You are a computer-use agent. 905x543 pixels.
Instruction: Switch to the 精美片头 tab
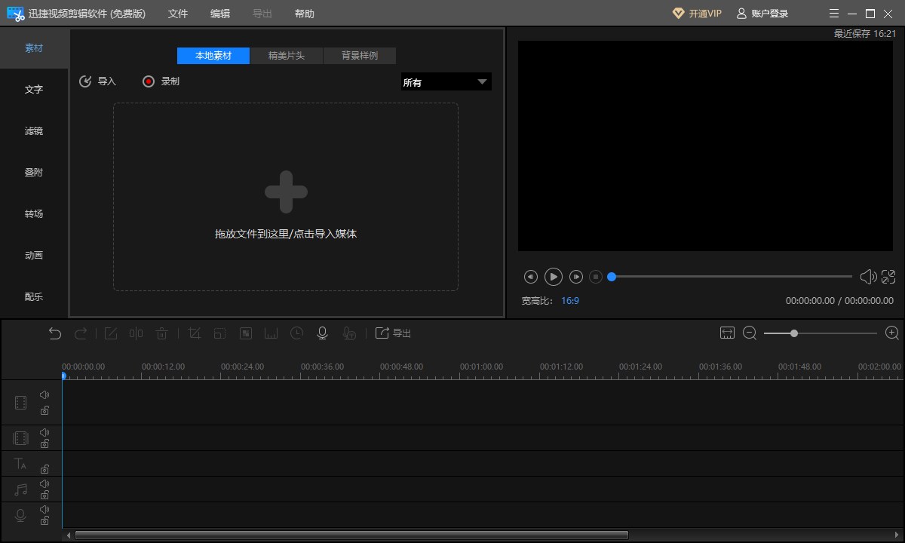[287, 56]
